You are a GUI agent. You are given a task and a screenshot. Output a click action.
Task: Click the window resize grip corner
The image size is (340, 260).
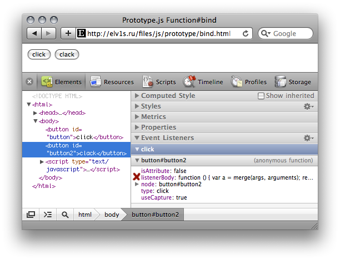[x=314, y=226]
